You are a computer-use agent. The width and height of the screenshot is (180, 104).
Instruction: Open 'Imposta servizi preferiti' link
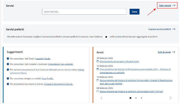pos(160,29)
